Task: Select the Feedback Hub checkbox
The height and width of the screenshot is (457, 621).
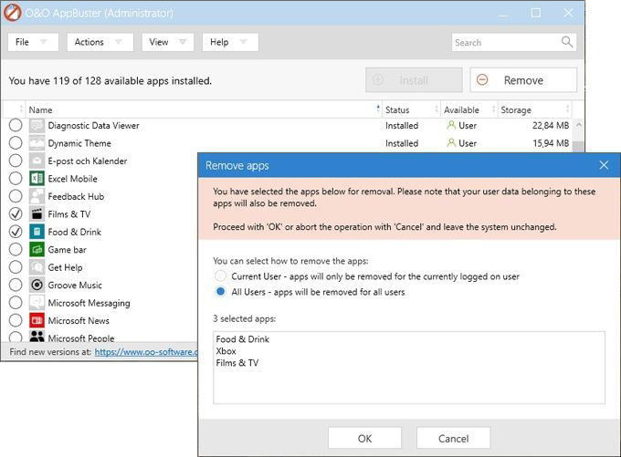Action: click(x=16, y=196)
